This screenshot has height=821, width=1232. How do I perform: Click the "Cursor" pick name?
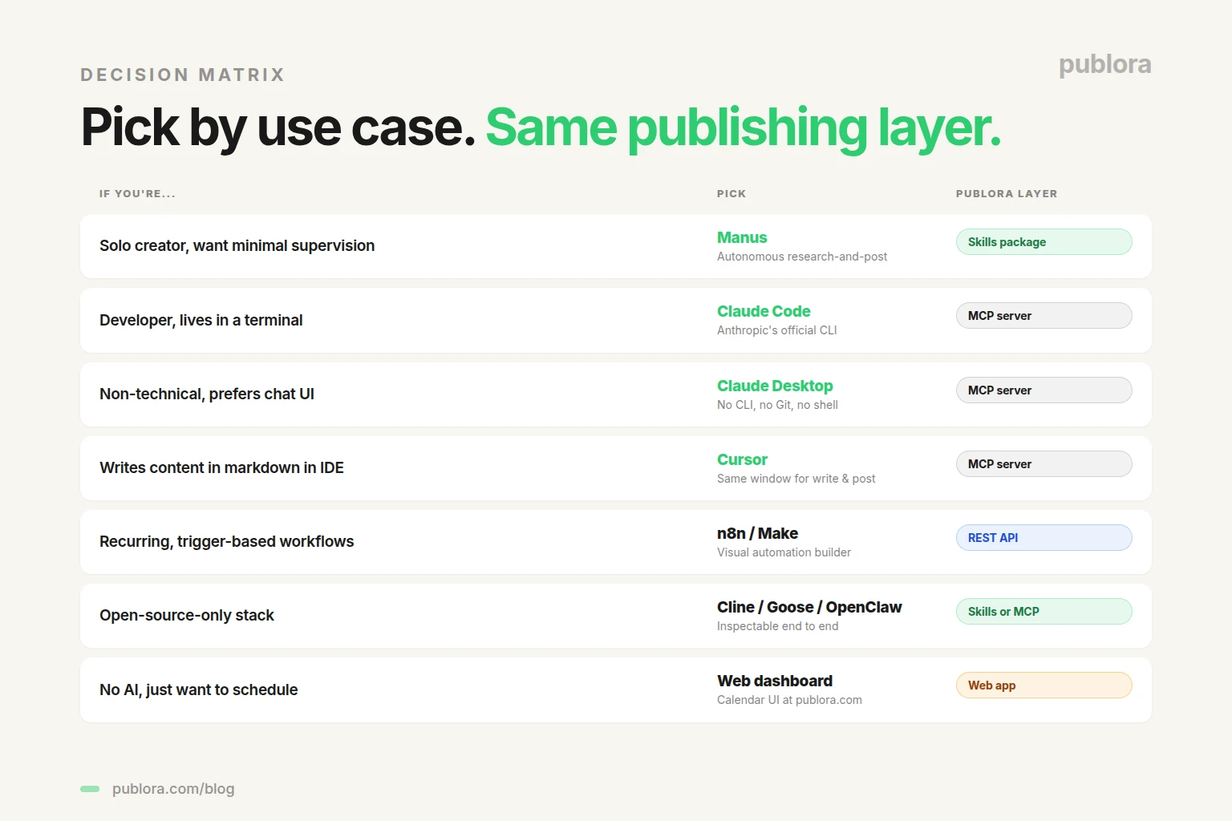pyautogui.click(x=742, y=459)
